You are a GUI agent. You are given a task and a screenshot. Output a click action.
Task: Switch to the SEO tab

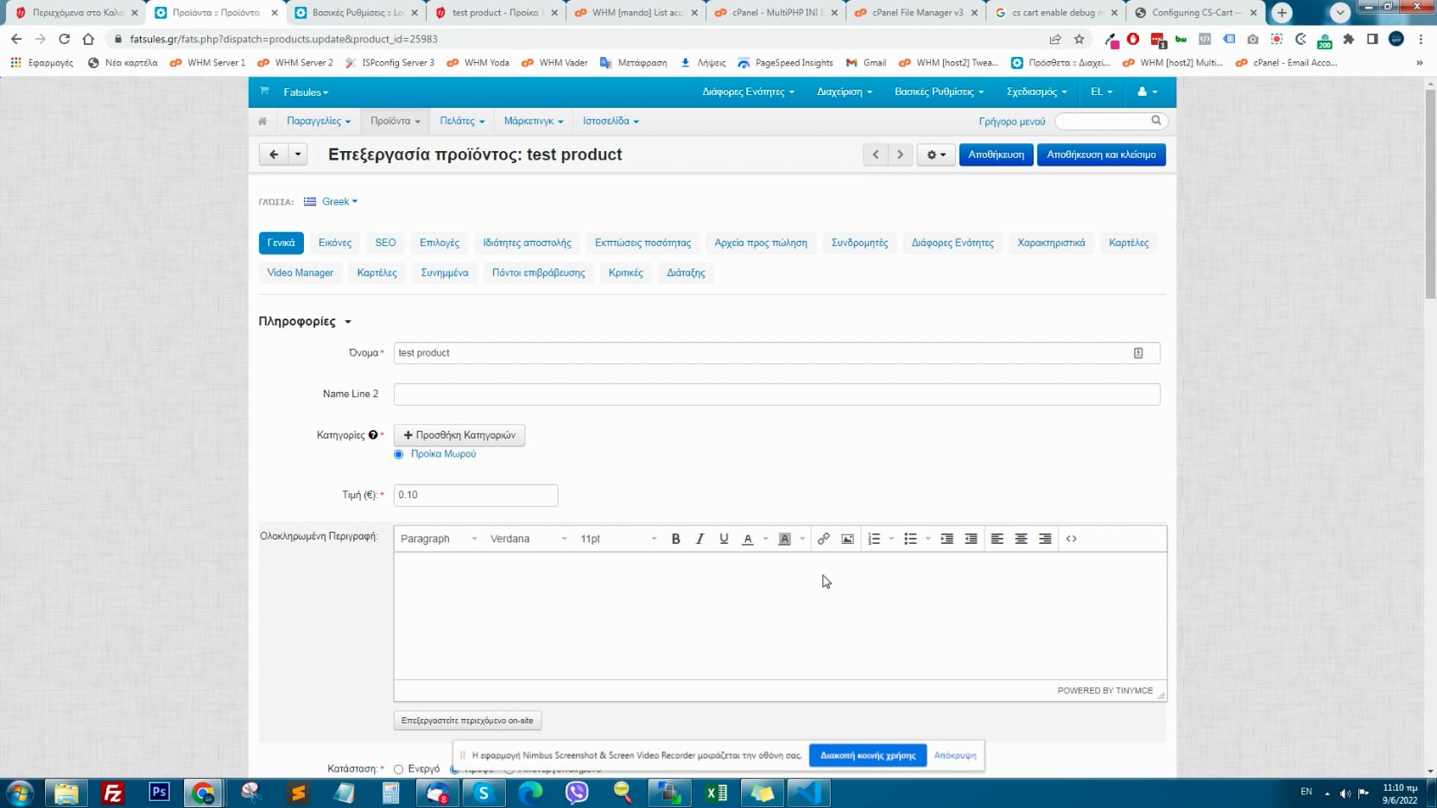coord(385,243)
